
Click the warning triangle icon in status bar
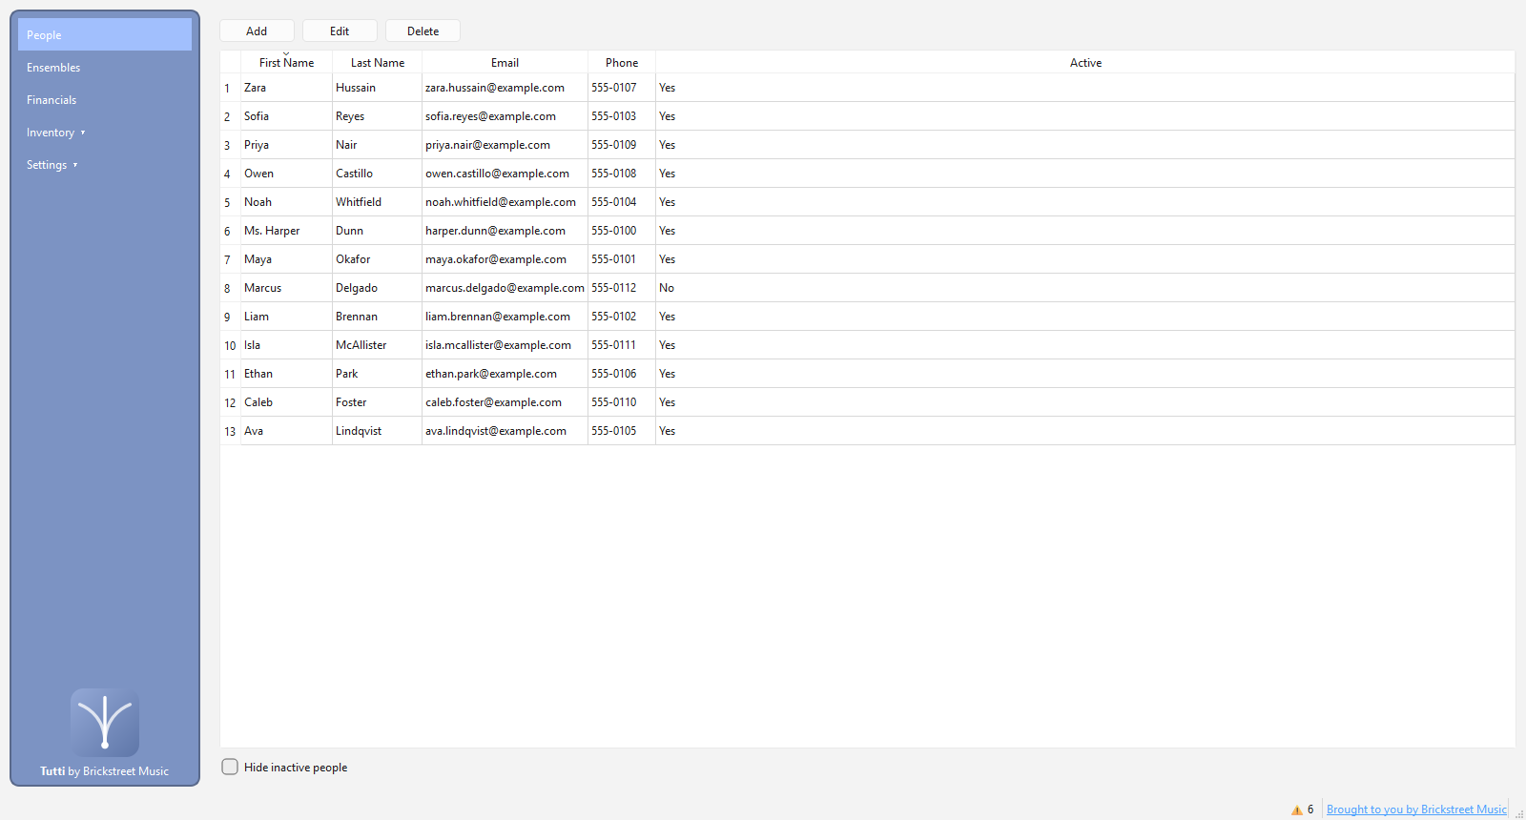pyautogui.click(x=1296, y=810)
